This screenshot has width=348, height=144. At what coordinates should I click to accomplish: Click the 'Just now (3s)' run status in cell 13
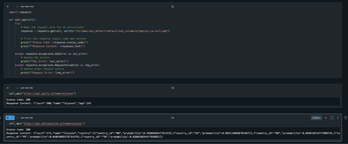point(27,88)
